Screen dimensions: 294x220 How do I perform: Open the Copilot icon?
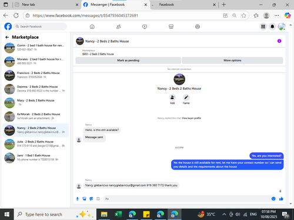coord(288,15)
